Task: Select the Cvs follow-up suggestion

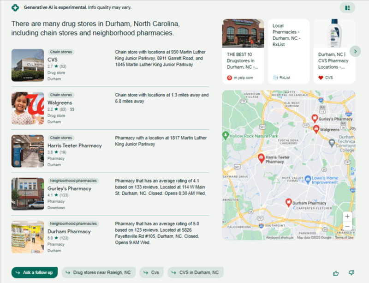Action: (x=152, y=273)
